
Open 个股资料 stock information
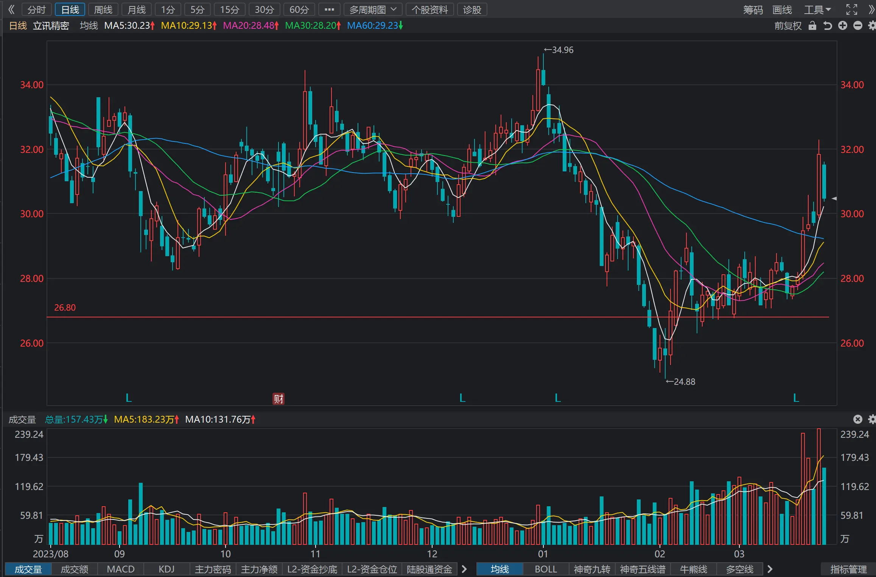click(430, 9)
